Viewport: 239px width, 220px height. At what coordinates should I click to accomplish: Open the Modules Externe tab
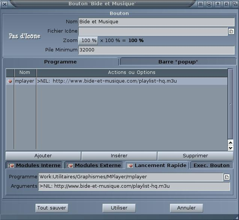tap(94, 165)
